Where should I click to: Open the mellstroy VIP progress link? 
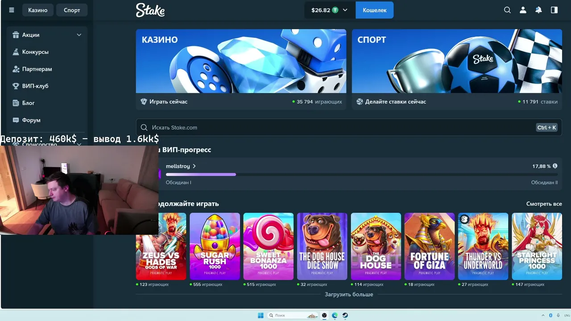point(181,166)
